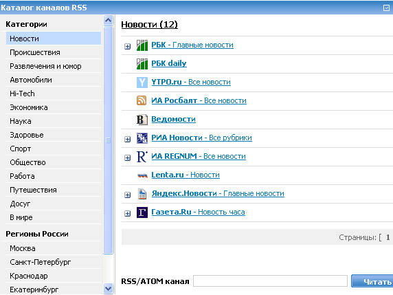Click the РБК daily feed icon
The image size is (393, 295).
142,64
